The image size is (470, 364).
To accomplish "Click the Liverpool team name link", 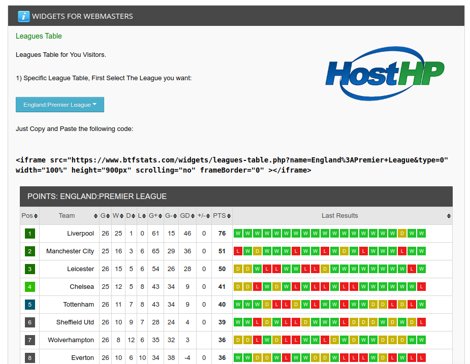I will click(80, 233).
